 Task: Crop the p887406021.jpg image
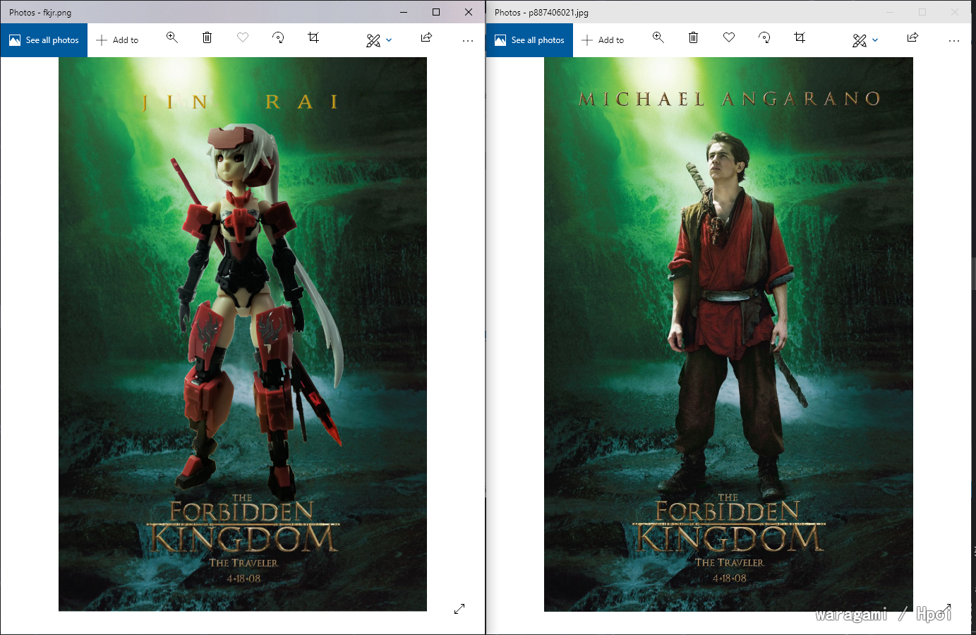[800, 38]
